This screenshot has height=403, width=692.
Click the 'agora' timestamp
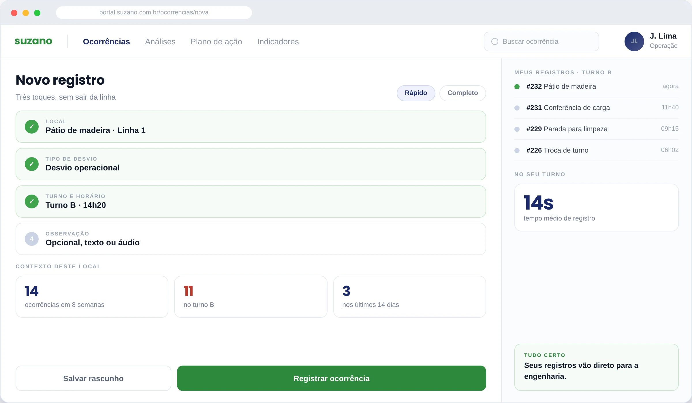click(670, 86)
